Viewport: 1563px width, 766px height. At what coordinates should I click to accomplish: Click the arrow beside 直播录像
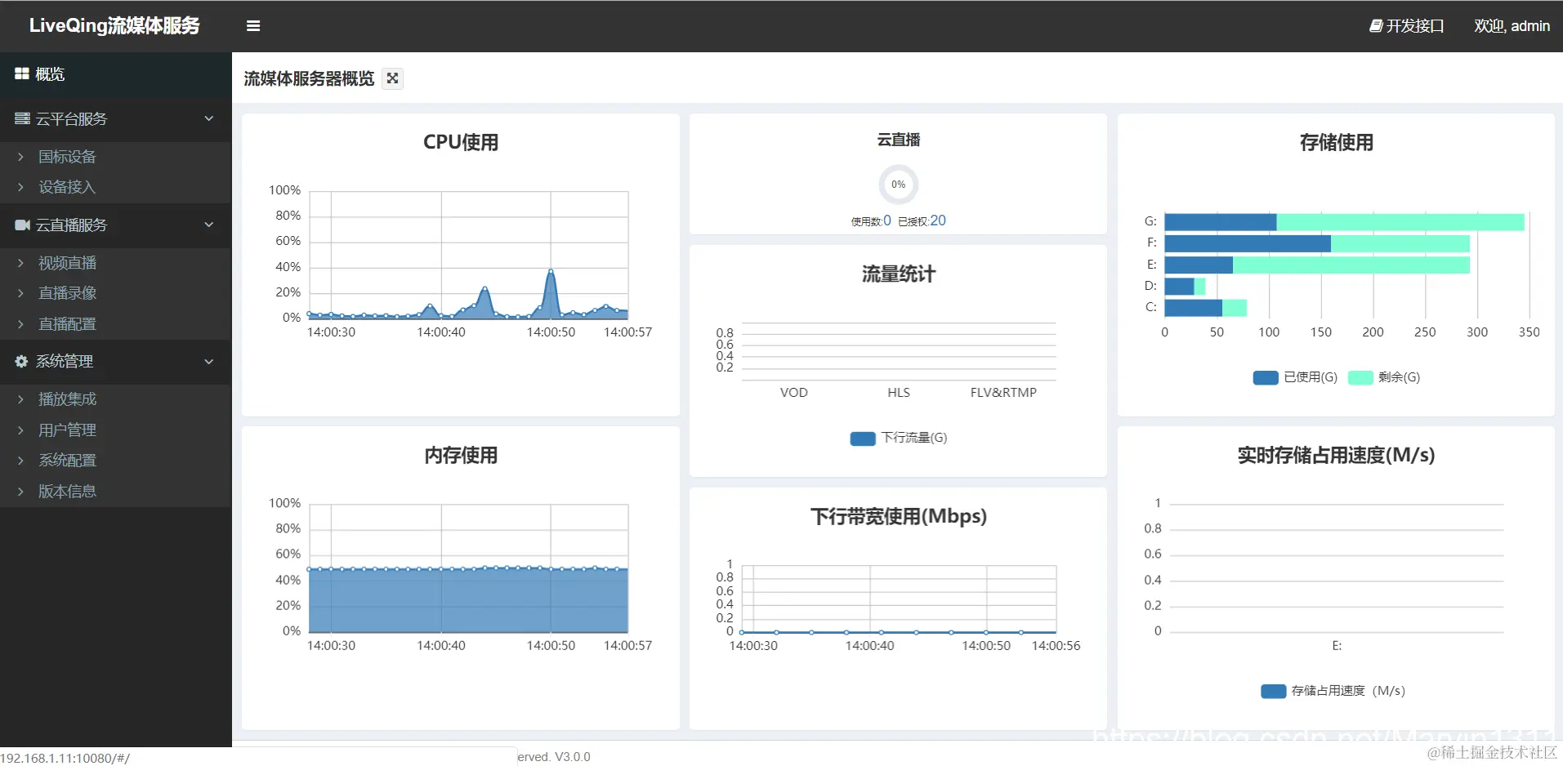[x=20, y=293]
